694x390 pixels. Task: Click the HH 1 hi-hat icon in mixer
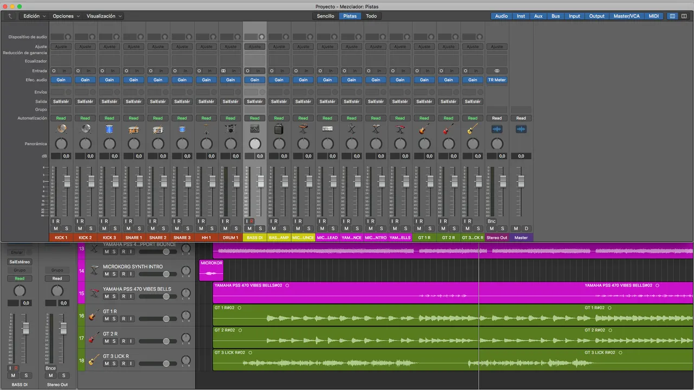(206, 129)
